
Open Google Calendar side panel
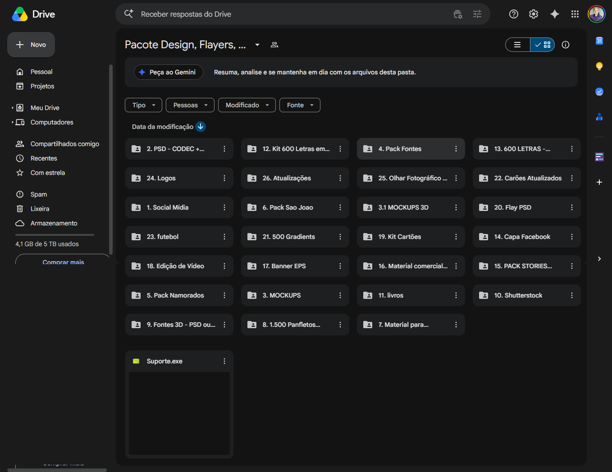[x=599, y=41]
